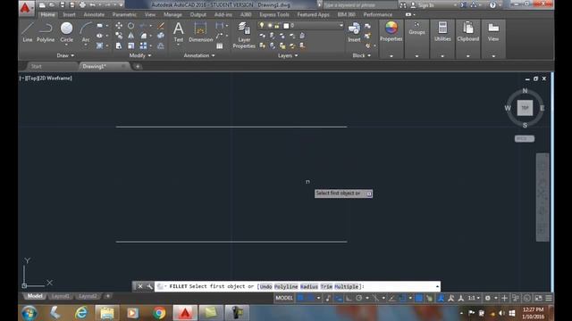Open the Properties color wheel panel
Viewport: 572px width, 321px height.
coord(391,39)
